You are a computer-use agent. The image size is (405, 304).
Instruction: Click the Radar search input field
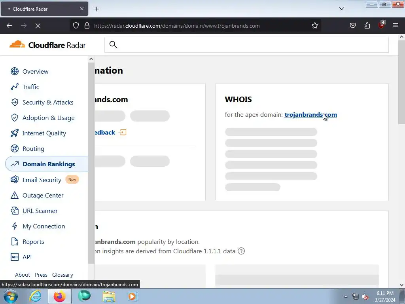(246, 45)
